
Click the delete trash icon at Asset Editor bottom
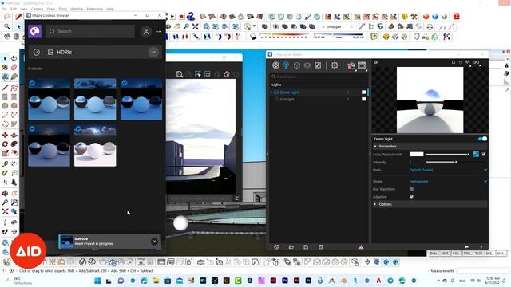coord(320,247)
